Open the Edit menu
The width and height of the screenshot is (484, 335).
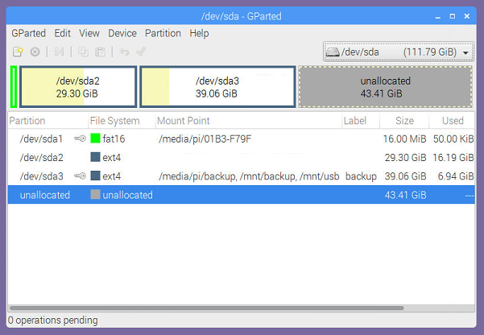click(62, 33)
